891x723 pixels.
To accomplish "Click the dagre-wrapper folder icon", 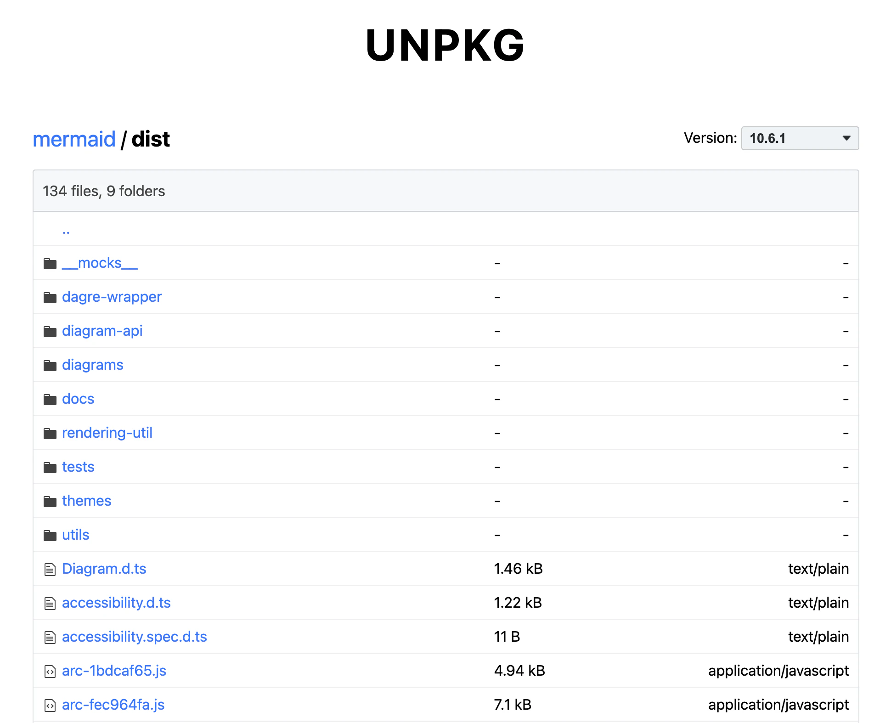I will tap(50, 298).
